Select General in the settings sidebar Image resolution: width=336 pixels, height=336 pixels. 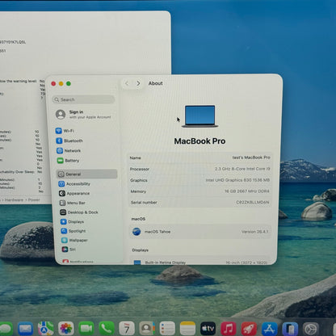pos(86,174)
